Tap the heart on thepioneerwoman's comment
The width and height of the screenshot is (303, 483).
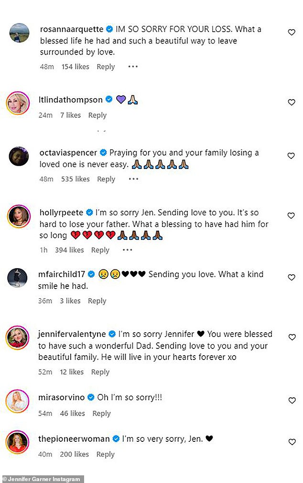292,442
